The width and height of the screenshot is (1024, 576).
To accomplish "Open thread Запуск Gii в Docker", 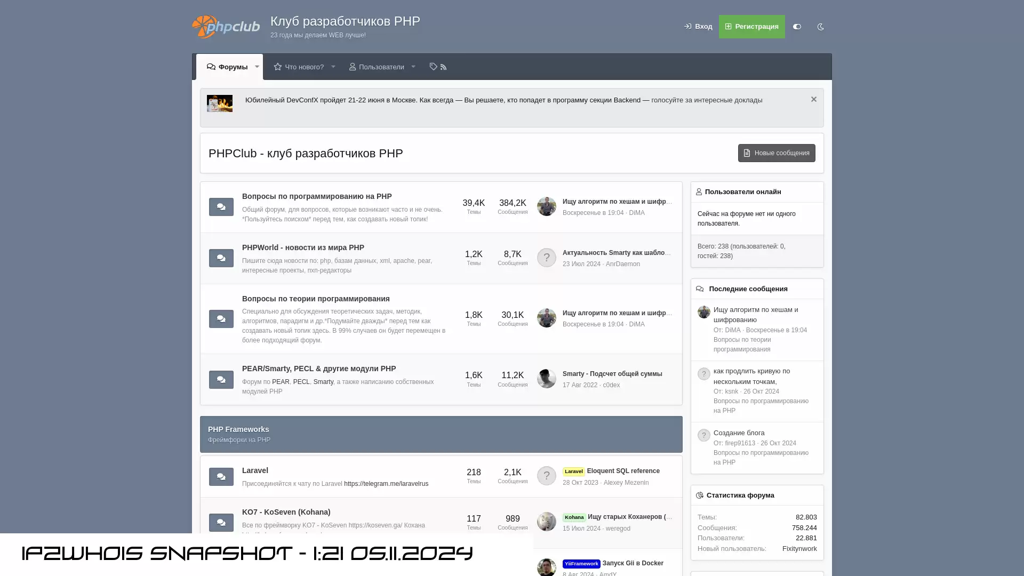I will 633,563.
